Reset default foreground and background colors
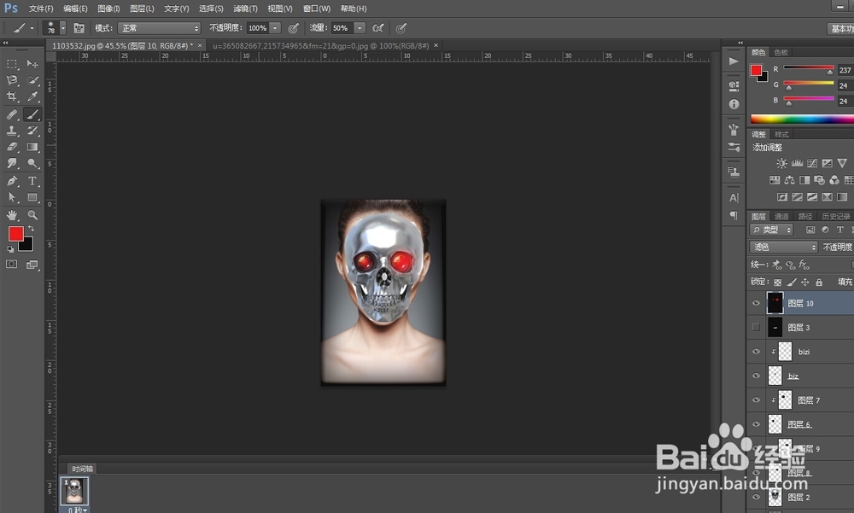Screen dimensions: 854x513 pyautogui.click(x=10, y=249)
